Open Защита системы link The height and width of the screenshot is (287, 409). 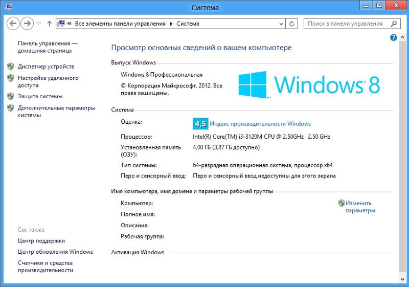(40, 96)
